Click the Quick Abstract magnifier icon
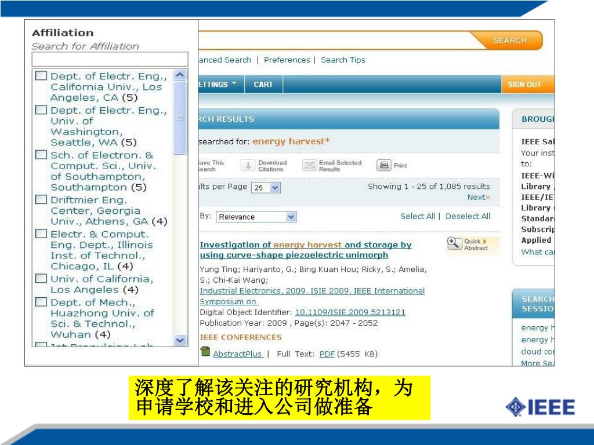The image size is (594, 445). coord(454,244)
